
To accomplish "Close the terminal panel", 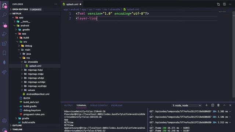I will (x=230, y=105).
